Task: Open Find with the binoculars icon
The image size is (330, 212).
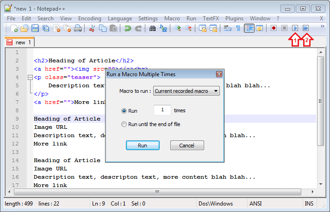Action: (153, 28)
